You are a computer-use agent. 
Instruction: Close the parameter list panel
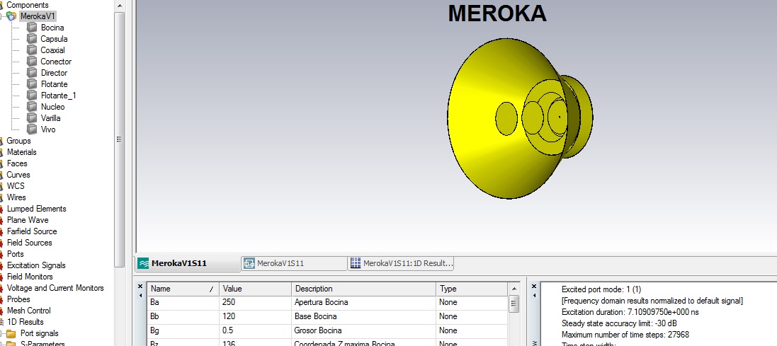coord(140,286)
